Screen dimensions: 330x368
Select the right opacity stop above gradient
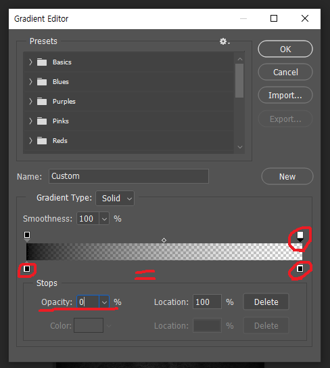(x=300, y=236)
